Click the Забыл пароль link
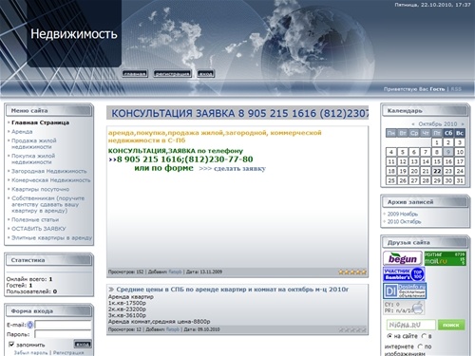Screen dimensions: 475x356 pyautogui.click(x=30, y=352)
